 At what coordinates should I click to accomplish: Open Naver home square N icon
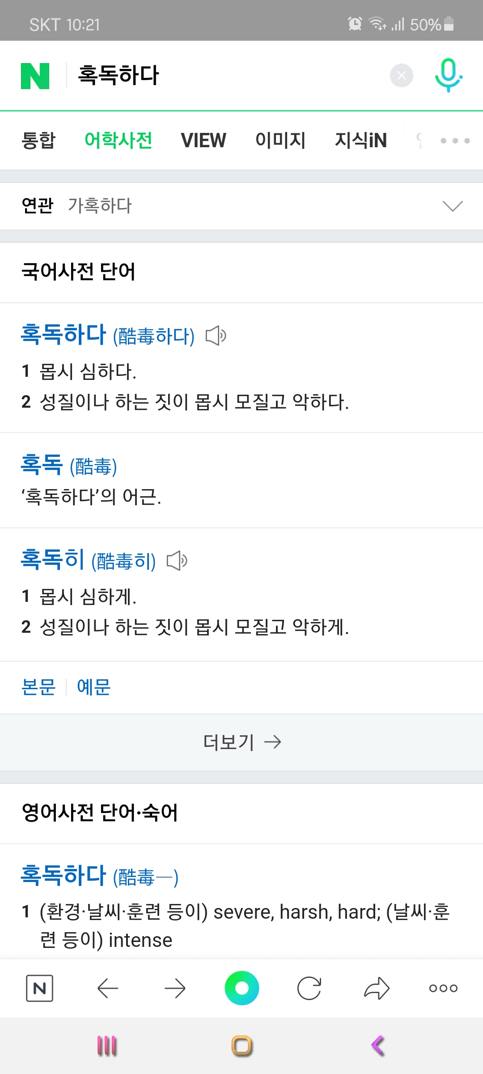point(39,988)
